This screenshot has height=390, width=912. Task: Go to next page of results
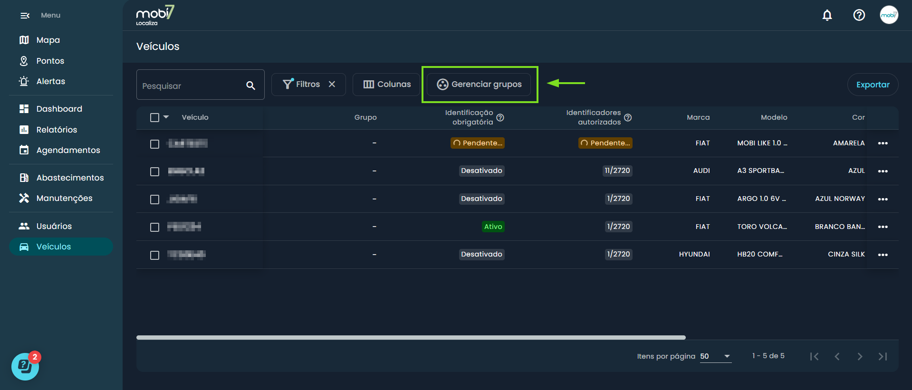860,356
